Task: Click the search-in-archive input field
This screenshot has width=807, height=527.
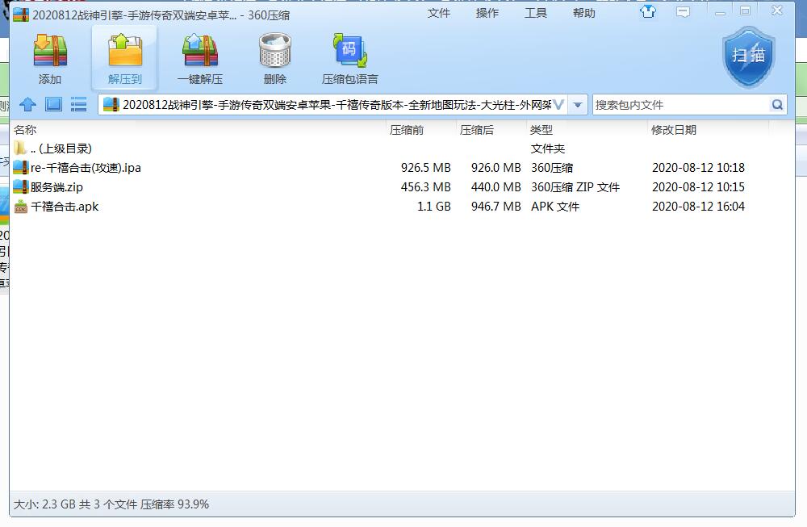Action: click(x=679, y=105)
